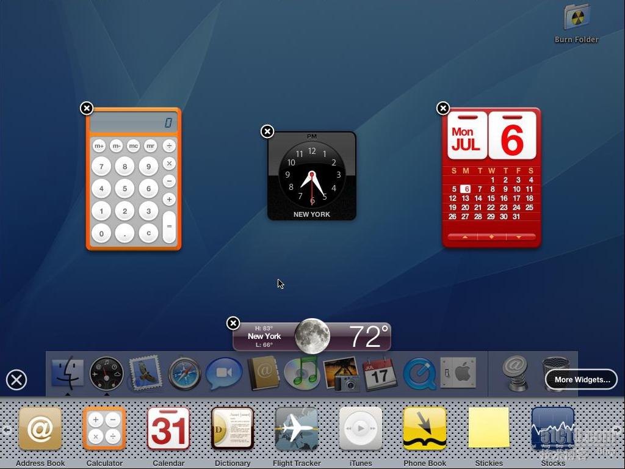Launch iTunes music note icon in dock
This screenshot has height=469, width=625.
pyautogui.click(x=302, y=374)
